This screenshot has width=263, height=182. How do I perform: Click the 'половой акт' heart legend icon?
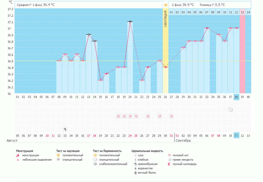click(x=169, y=155)
